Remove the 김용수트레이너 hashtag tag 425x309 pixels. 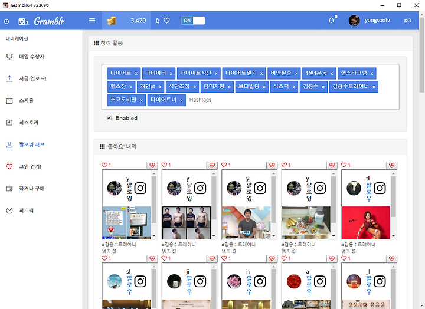click(374, 87)
